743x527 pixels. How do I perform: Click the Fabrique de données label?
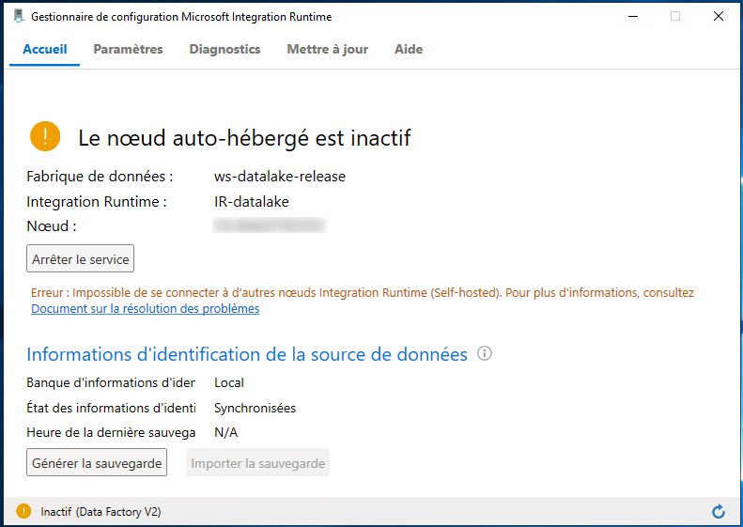[x=100, y=177]
